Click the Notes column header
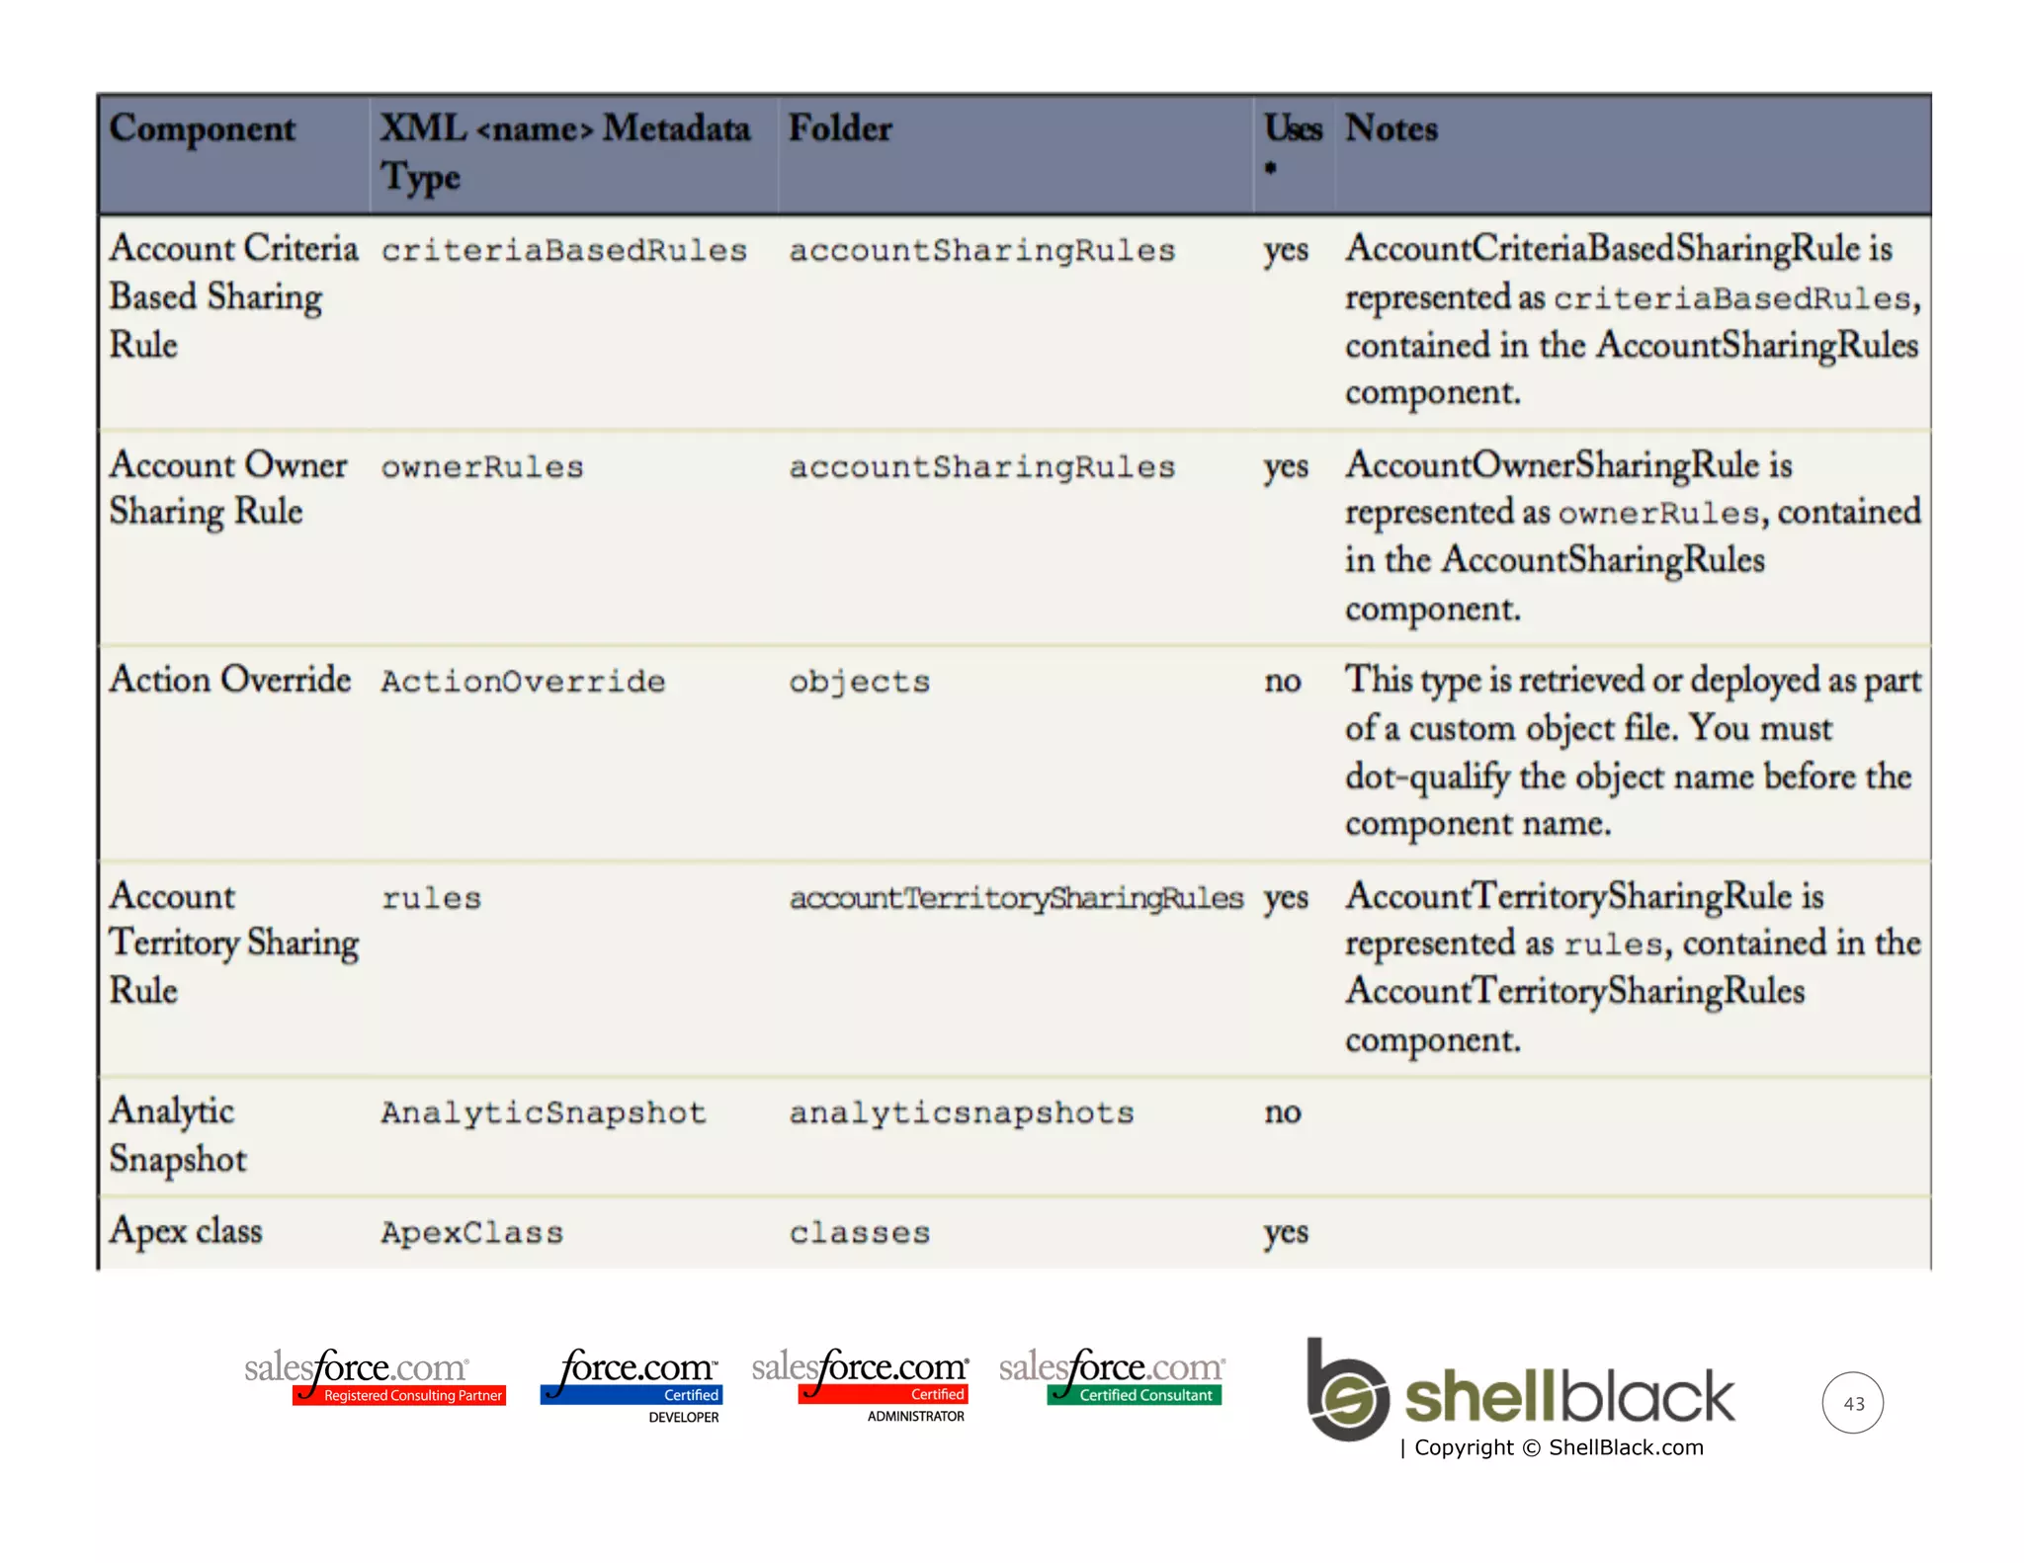This screenshot has width=2024, height=1563. (1391, 129)
